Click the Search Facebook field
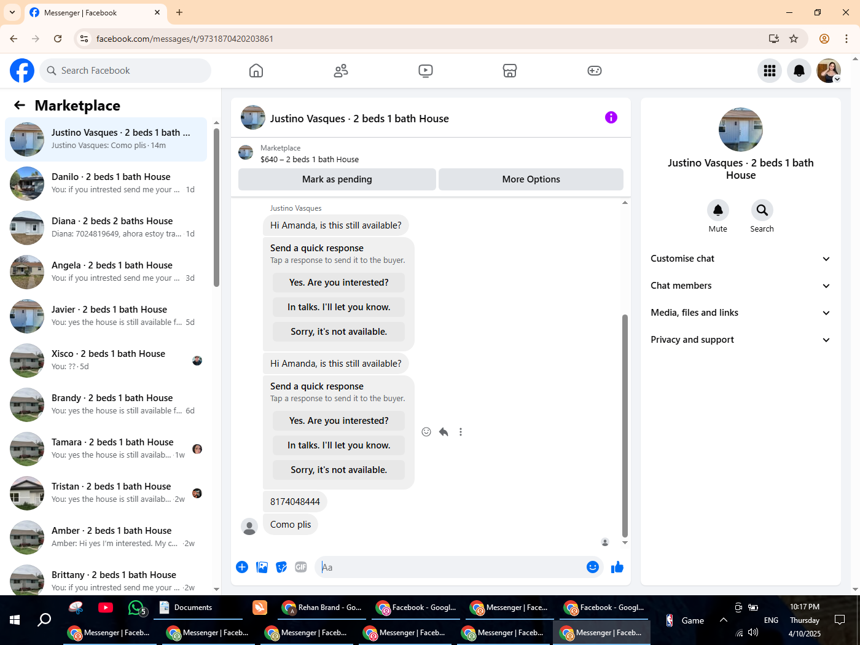This screenshot has width=860, height=645. coord(125,71)
